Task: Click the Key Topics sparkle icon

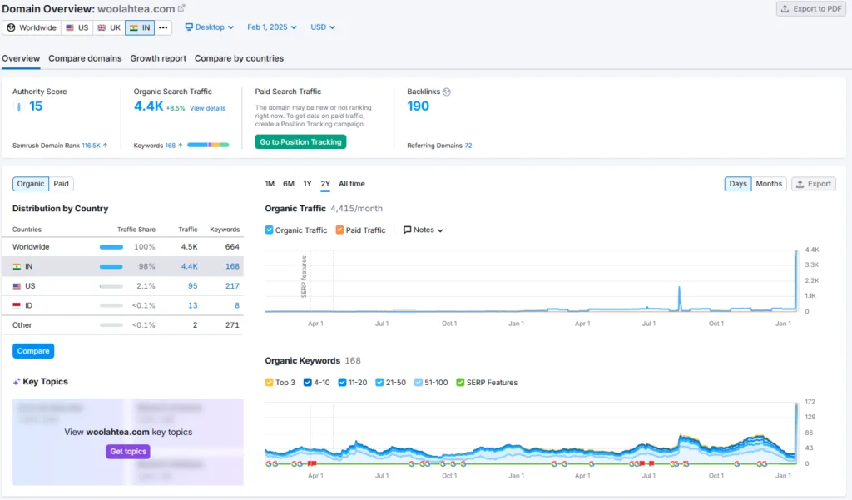Action: (x=17, y=382)
